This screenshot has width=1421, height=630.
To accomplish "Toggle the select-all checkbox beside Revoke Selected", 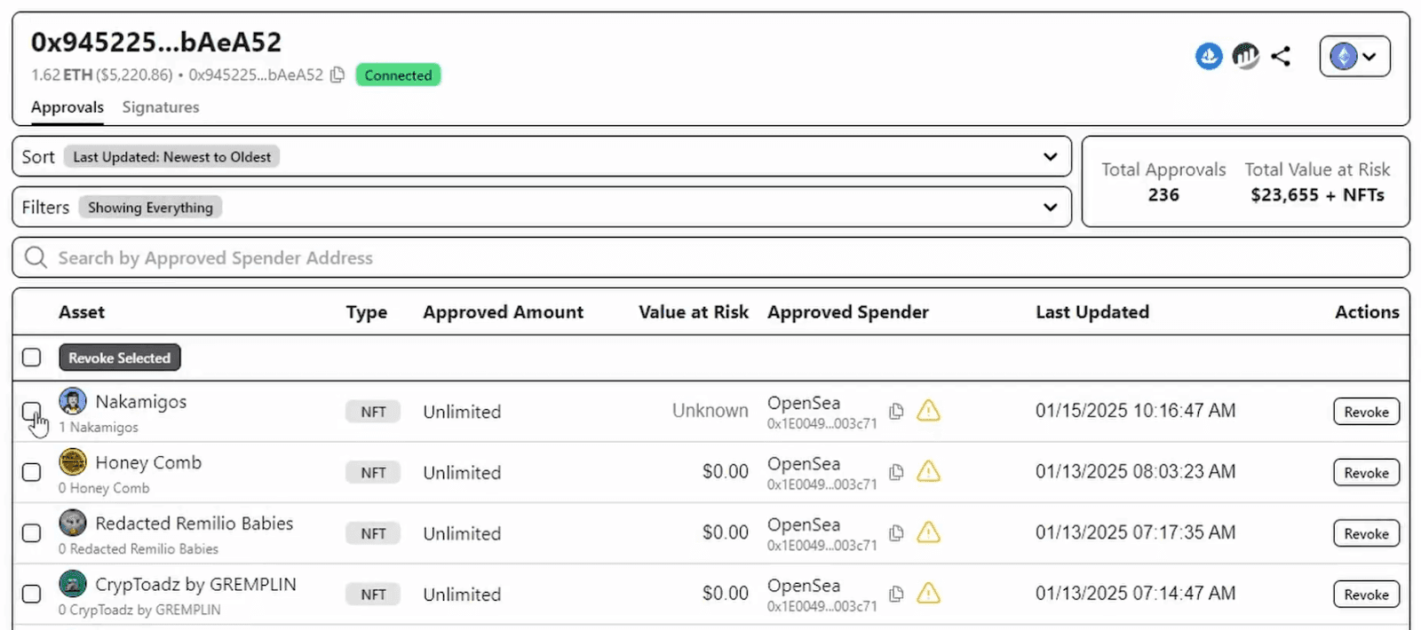I will (x=31, y=358).
